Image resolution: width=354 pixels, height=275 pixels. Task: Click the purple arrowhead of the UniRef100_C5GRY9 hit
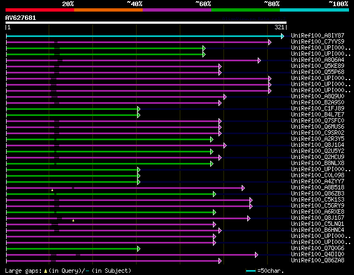(251, 207)
